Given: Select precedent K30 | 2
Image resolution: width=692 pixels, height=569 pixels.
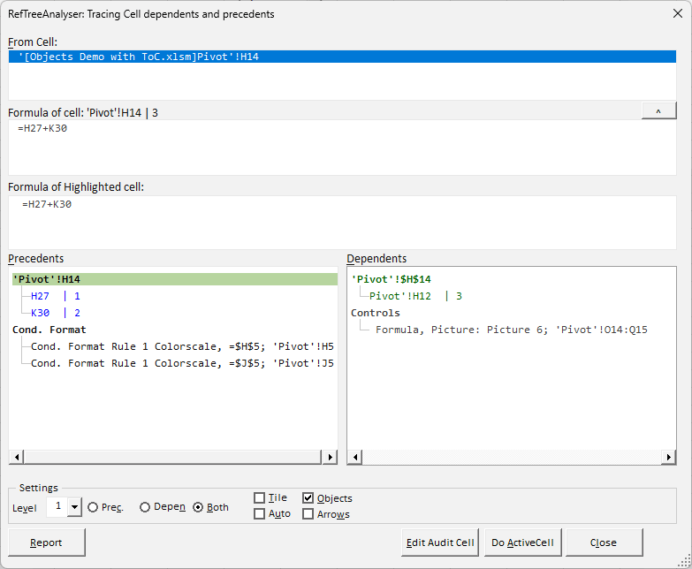Looking at the screenshot, I should pyautogui.click(x=55, y=313).
